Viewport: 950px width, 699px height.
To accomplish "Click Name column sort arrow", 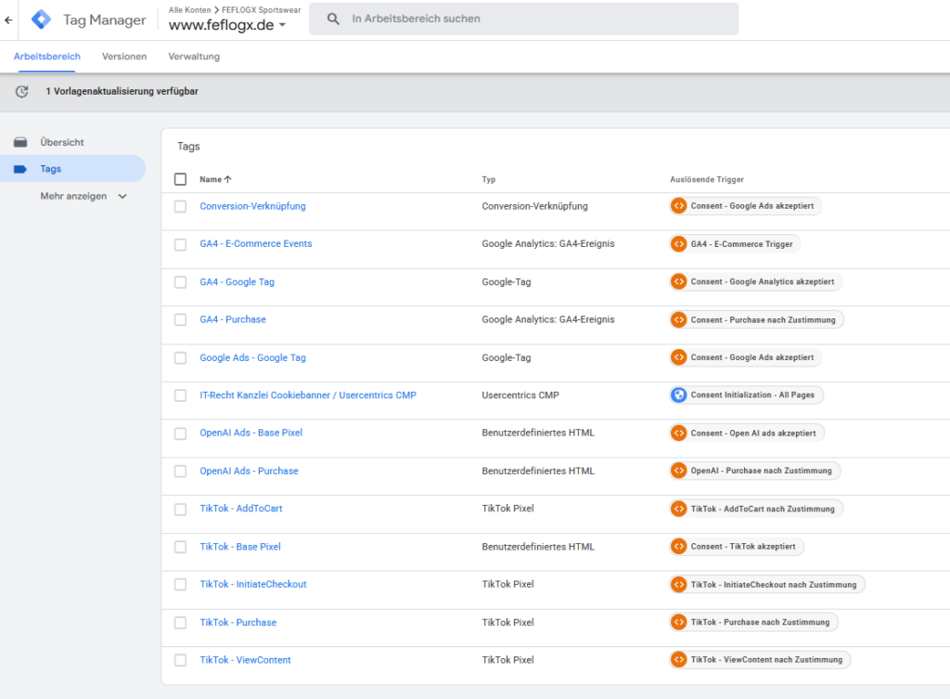I will coord(228,179).
